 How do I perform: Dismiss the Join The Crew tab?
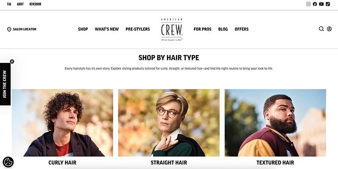(12, 61)
